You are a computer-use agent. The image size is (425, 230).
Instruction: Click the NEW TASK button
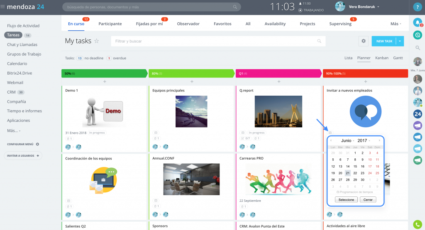(384, 41)
